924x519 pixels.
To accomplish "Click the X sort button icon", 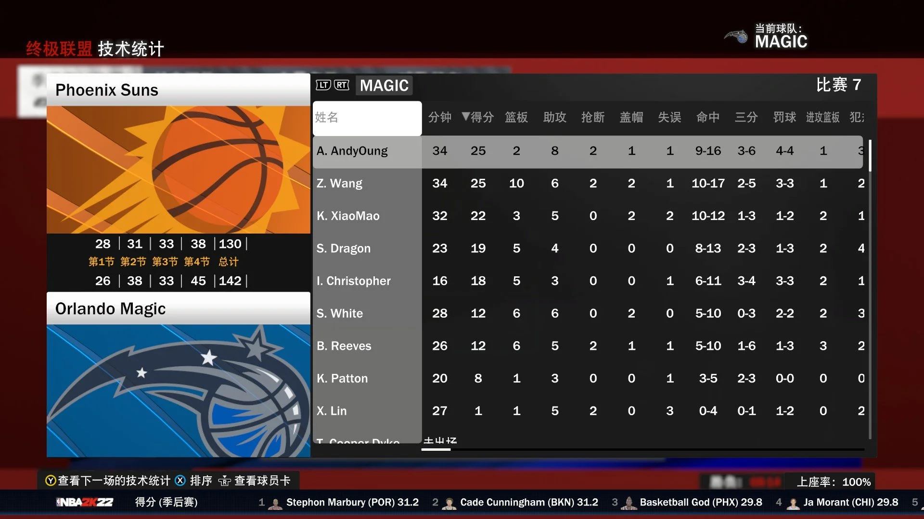I will tap(180, 481).
